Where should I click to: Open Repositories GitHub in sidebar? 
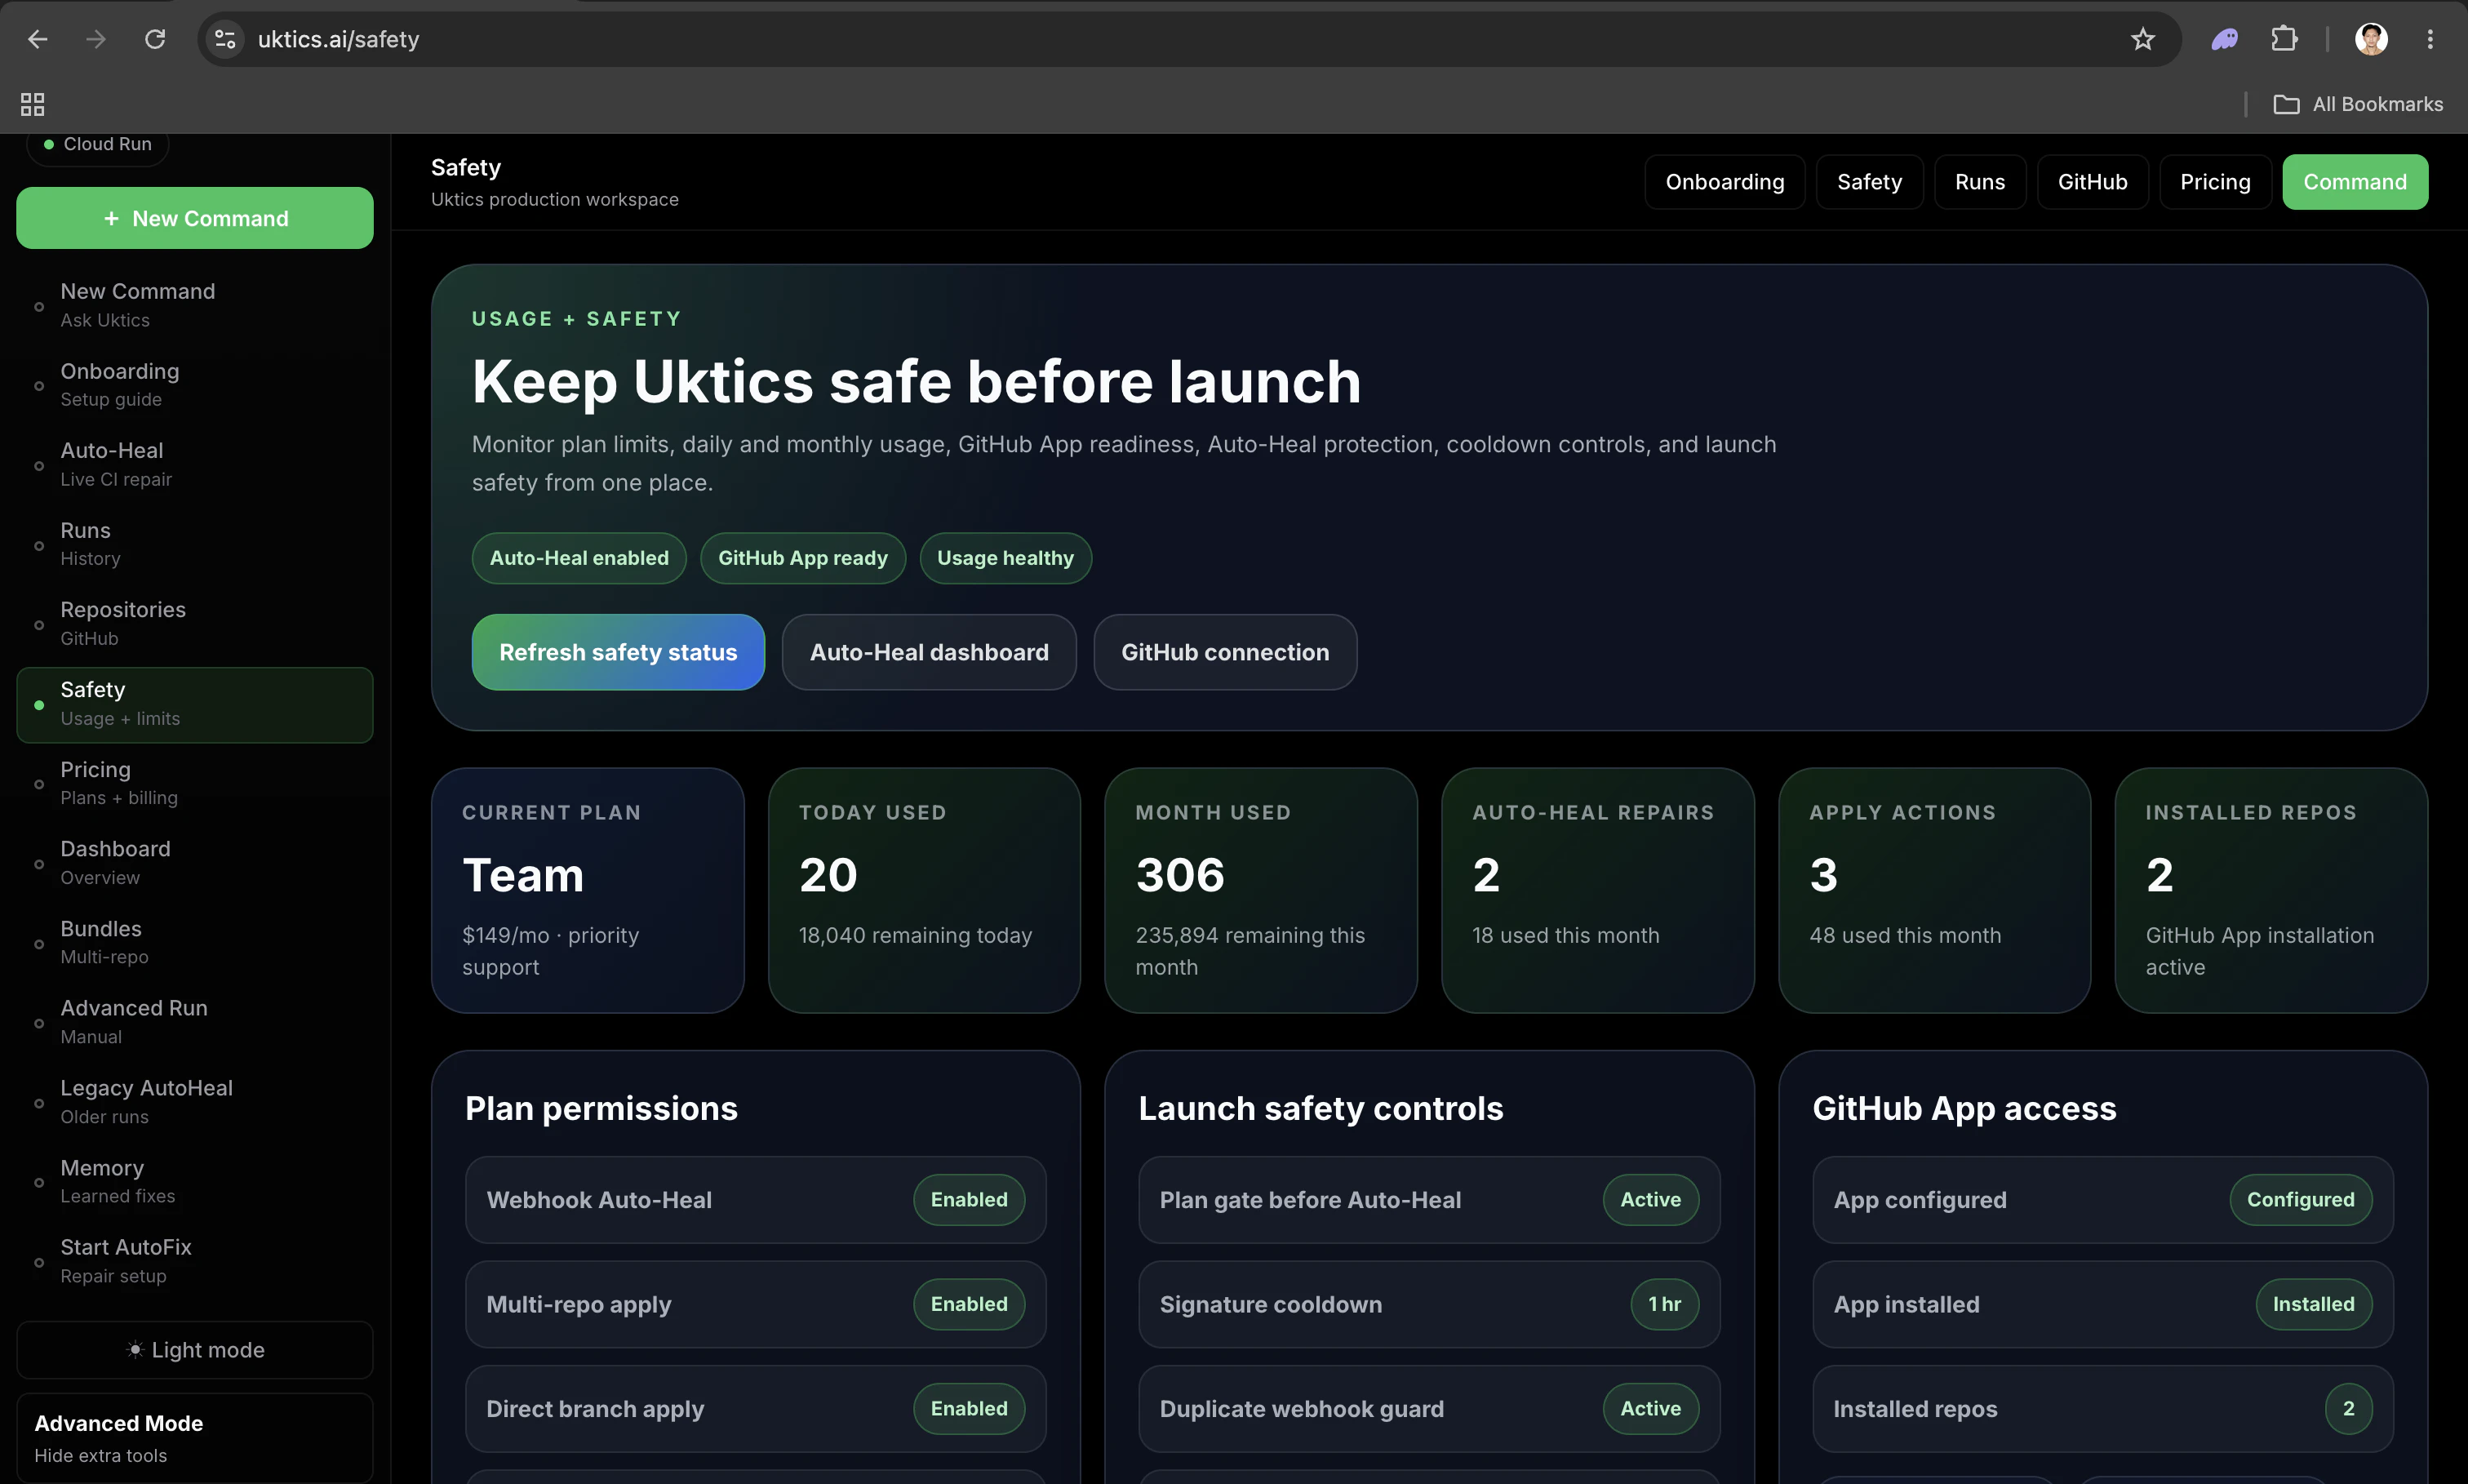click(x=195, y=624)
